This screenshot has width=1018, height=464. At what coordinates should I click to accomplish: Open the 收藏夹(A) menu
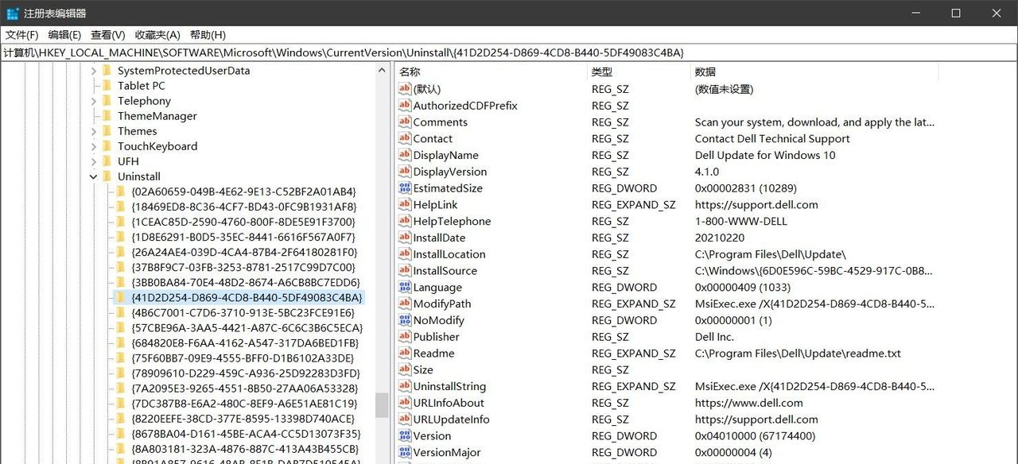pyautogui.click(x=157, y=35)
